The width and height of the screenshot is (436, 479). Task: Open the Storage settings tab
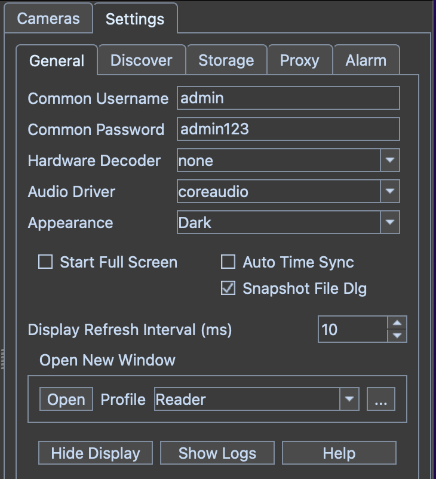[x=226, y=60]
